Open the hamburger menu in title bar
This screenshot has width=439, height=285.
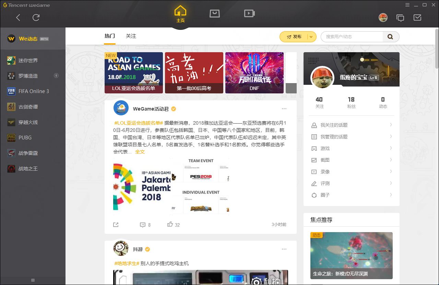407,5
